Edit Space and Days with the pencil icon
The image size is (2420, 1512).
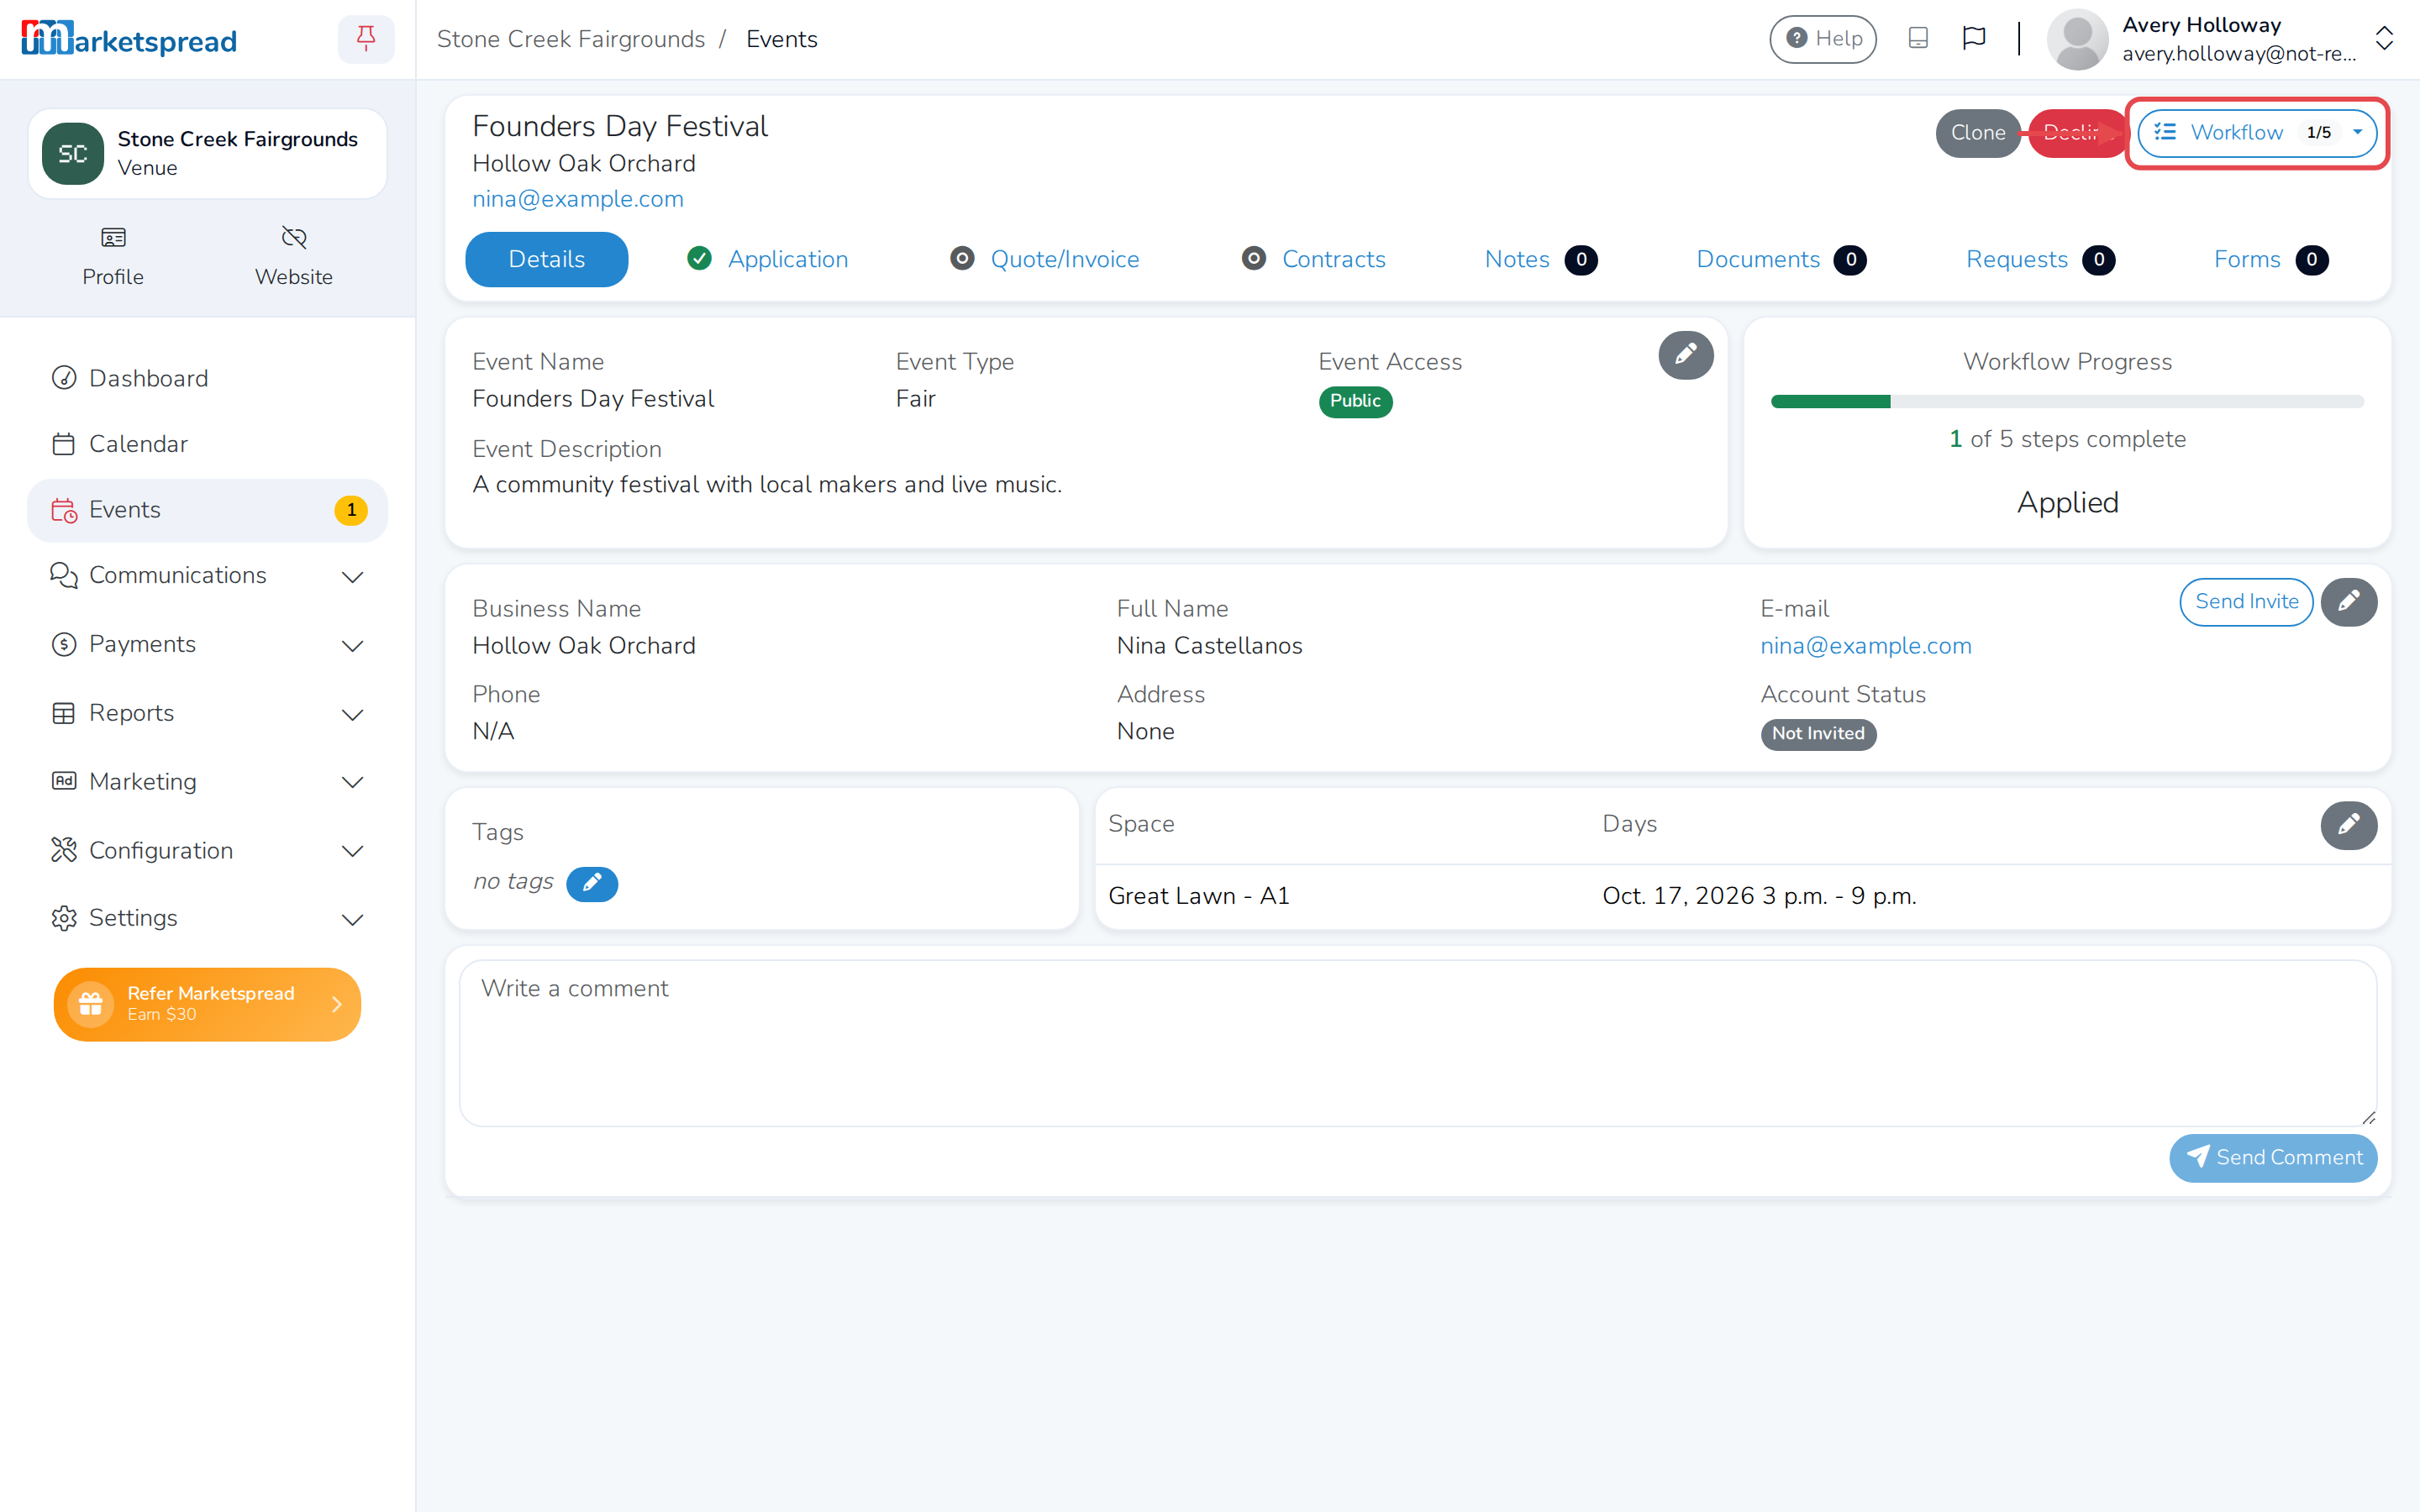pos(2348,825)
